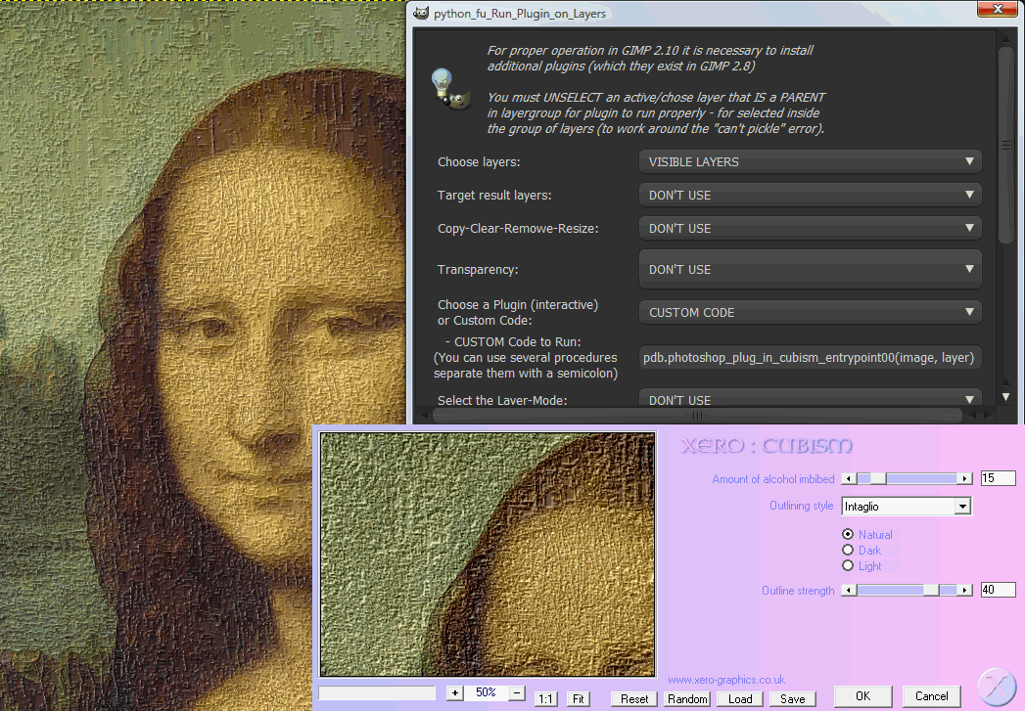Screen dimensions: 1025x711
Task: Click left arrow of alcohol imbibed slider
Action: click(849, 478)
